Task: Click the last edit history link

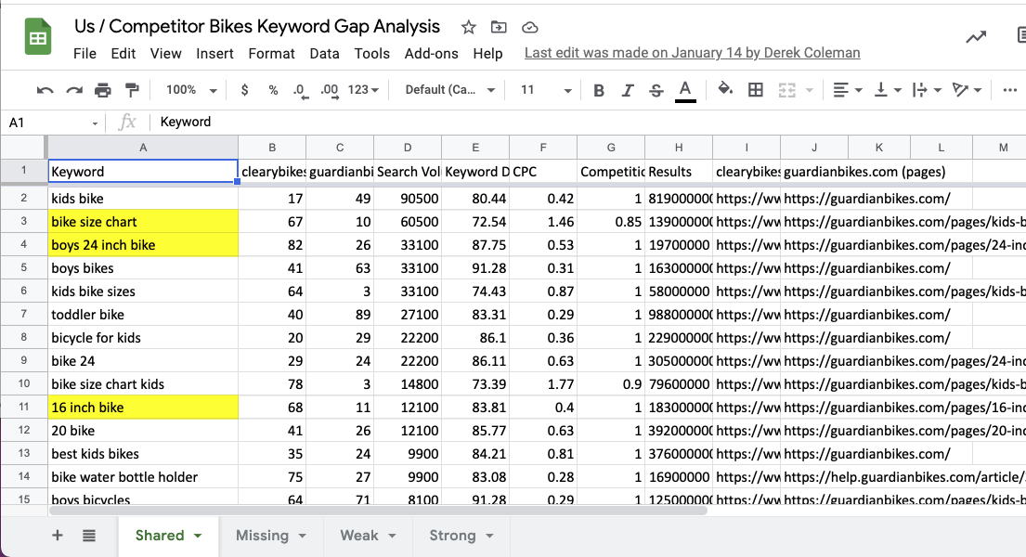Action: tap(691, 53)
